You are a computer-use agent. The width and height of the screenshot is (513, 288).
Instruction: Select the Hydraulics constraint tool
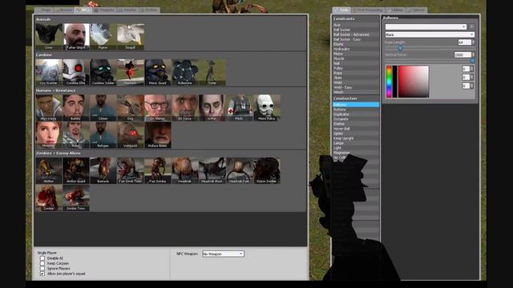pos(356,49)
